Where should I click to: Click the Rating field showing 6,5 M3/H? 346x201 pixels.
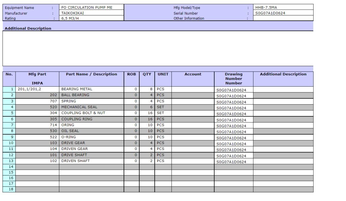(x=91, y=19)
